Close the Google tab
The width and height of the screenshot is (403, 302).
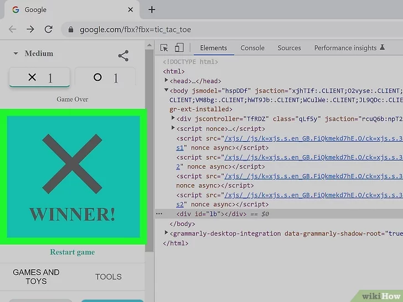130,10
